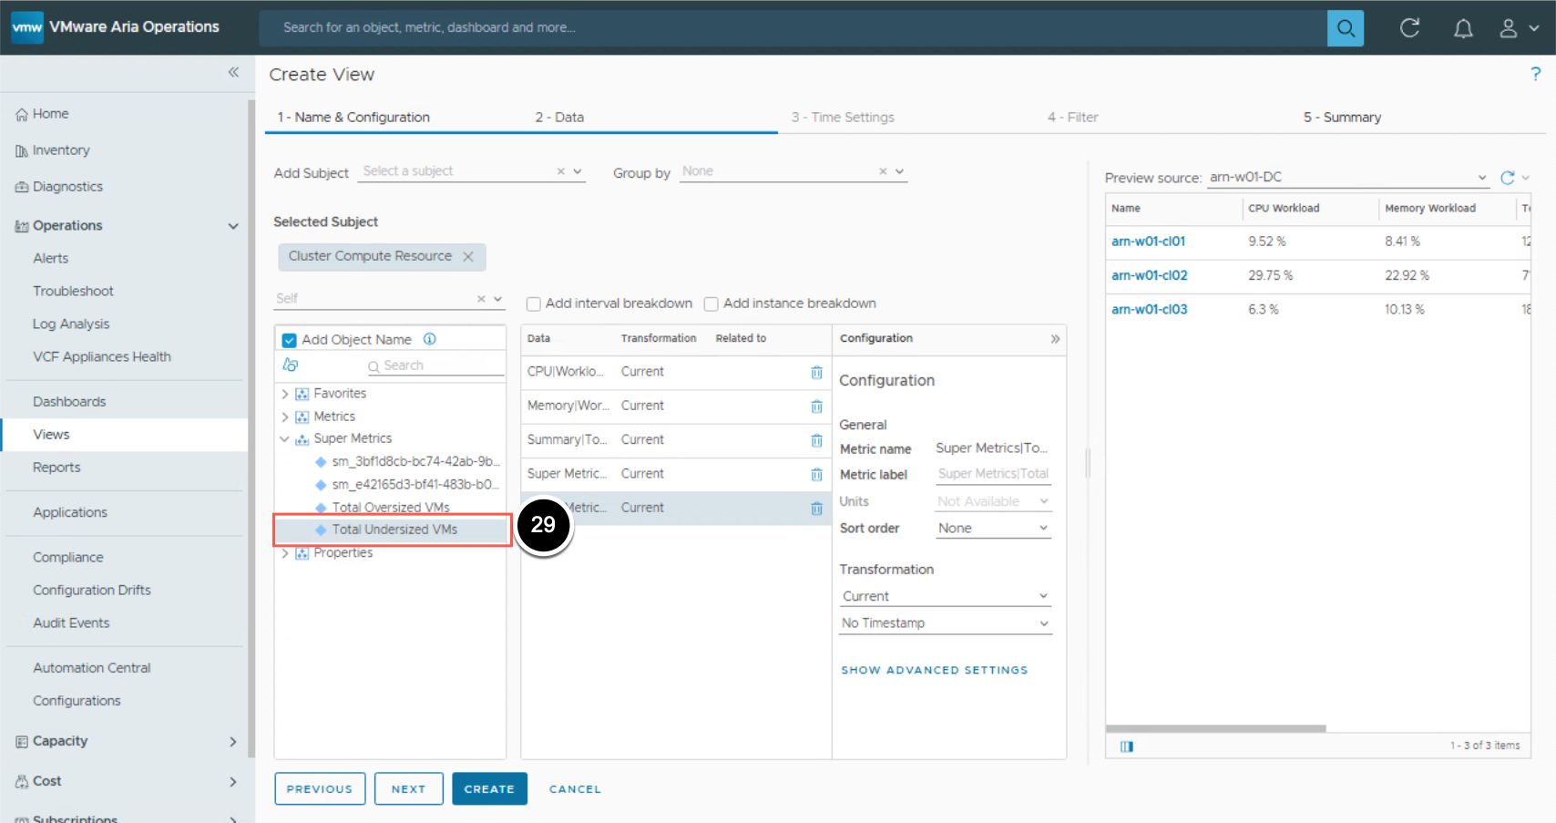
Task: Open Dashboards in the sidebar menu
Action: [69, 402]
